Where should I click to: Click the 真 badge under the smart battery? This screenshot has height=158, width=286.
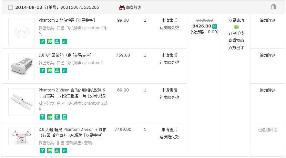click(x=57, y=70)
